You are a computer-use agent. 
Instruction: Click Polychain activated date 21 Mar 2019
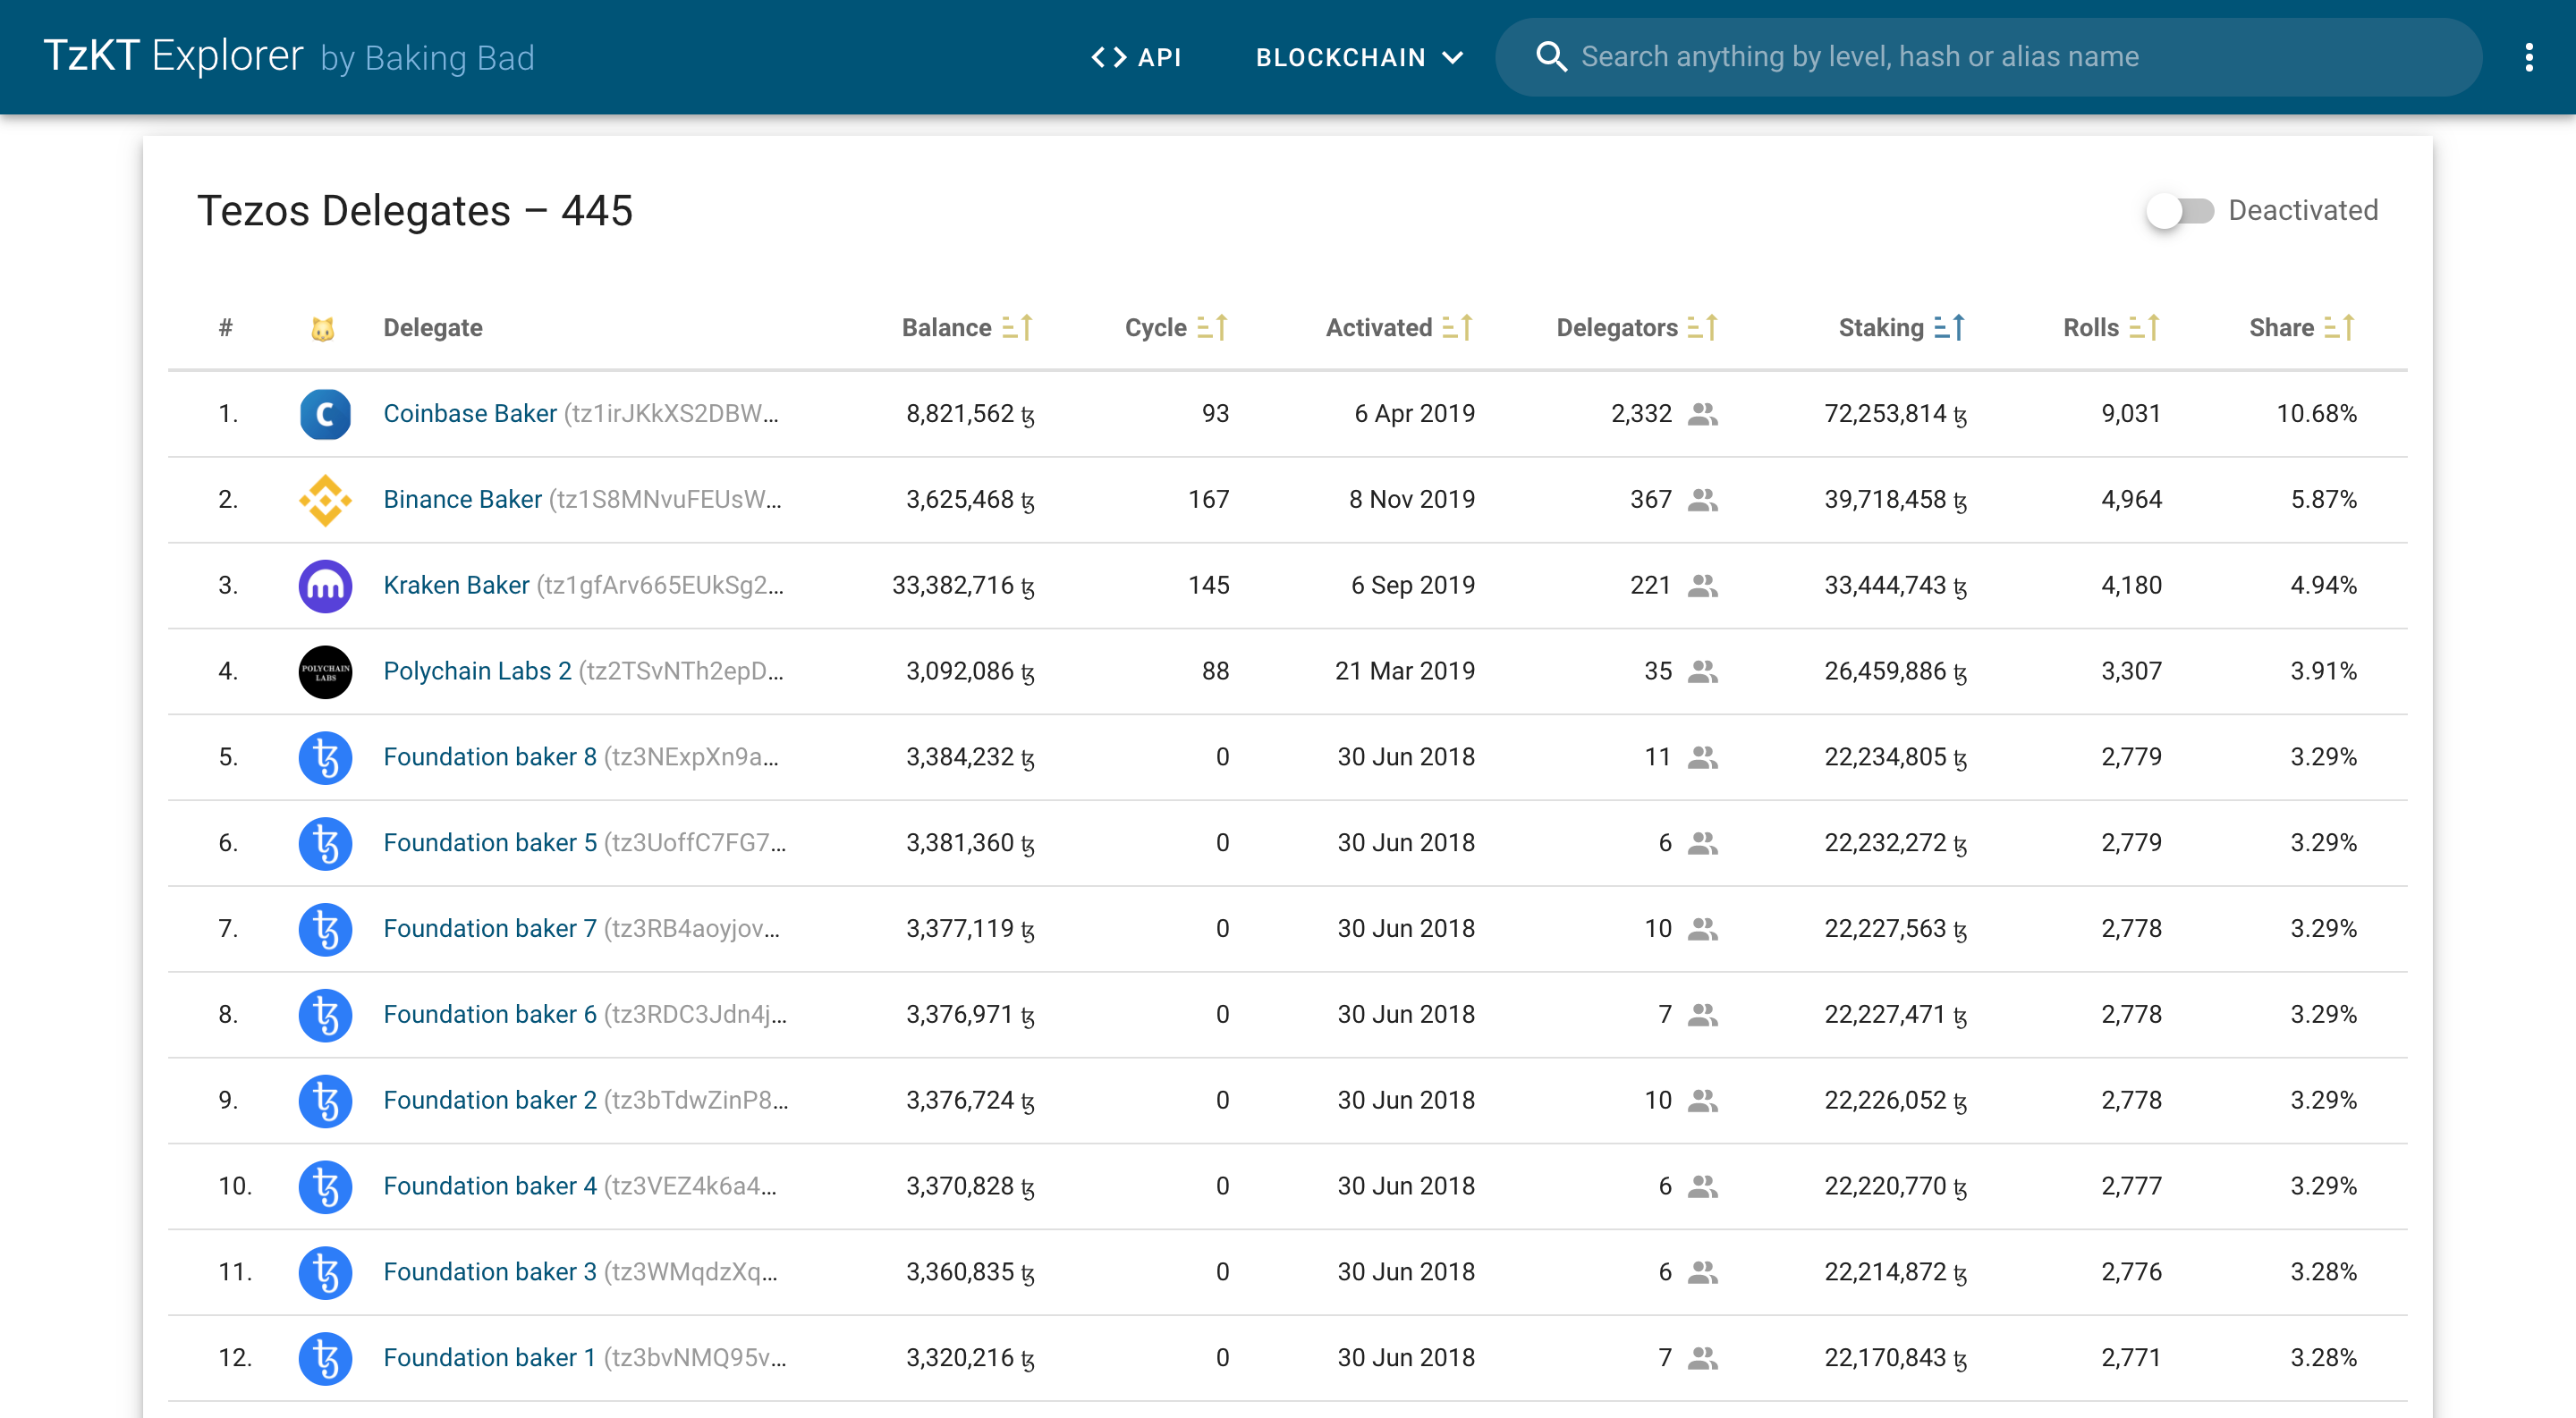(x=1404, y=671)
